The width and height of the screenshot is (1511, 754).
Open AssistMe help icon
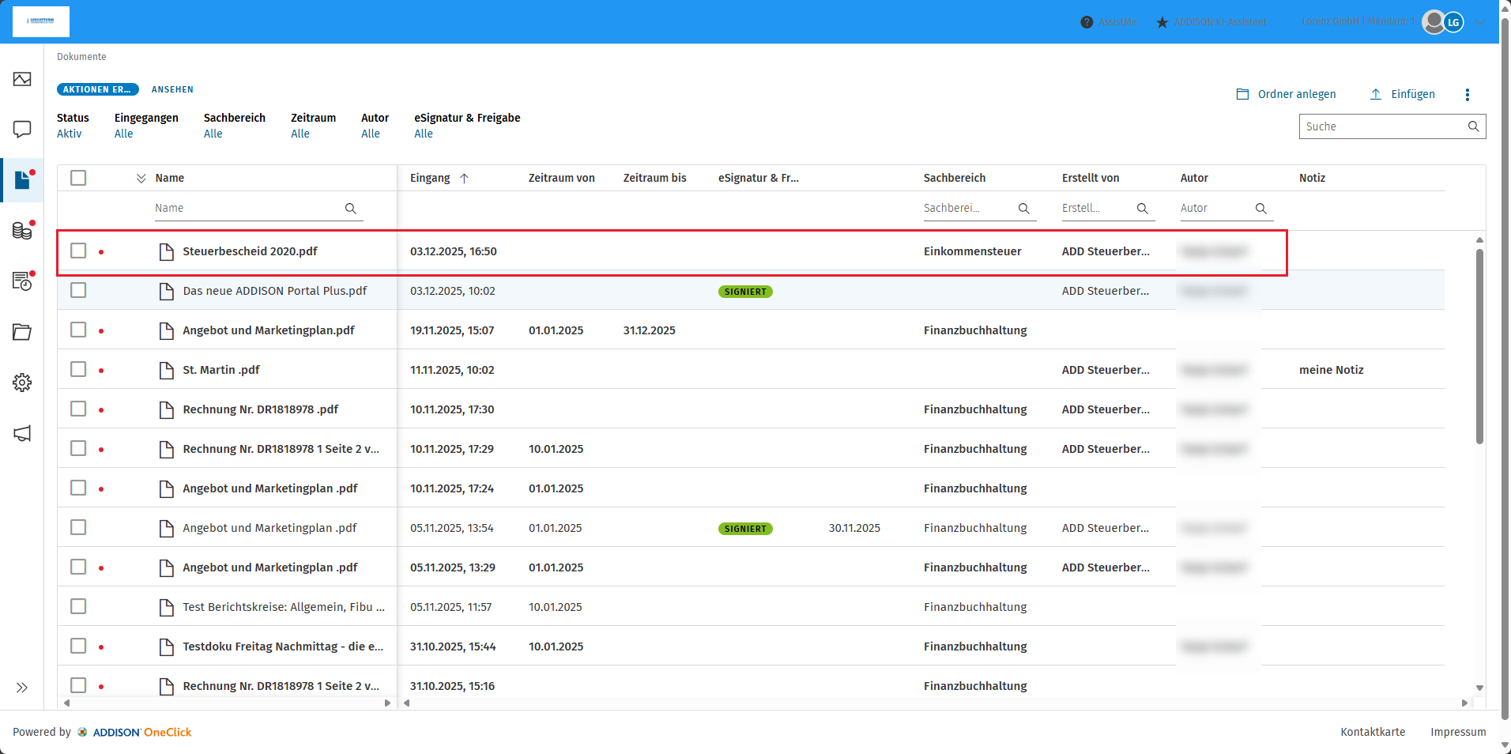[1087, 22]
